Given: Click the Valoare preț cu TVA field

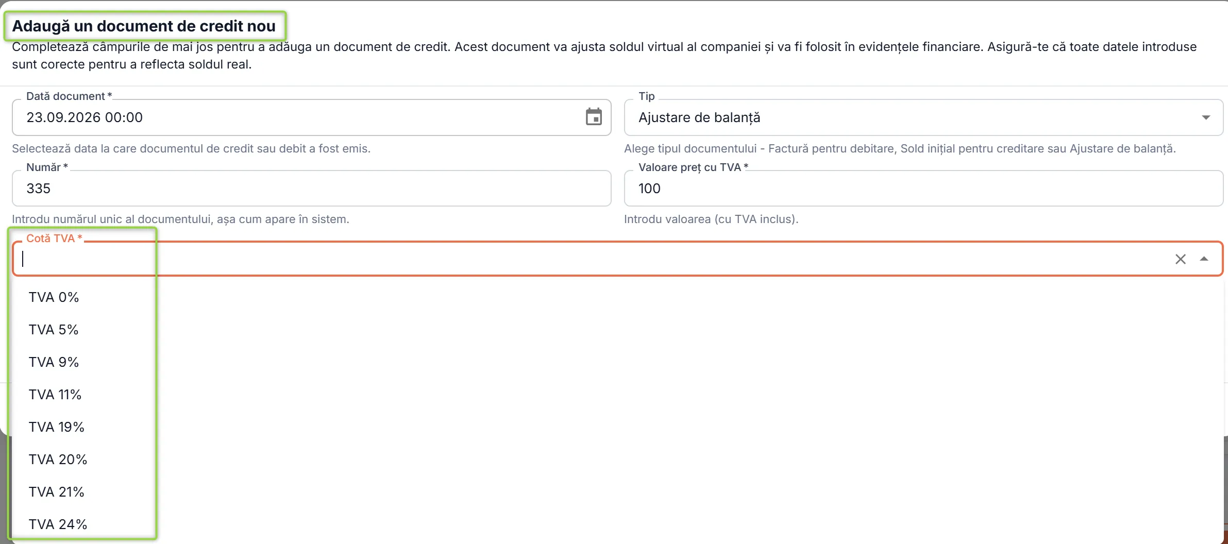Looking at the screenshot, I should [x=923, y=189].
